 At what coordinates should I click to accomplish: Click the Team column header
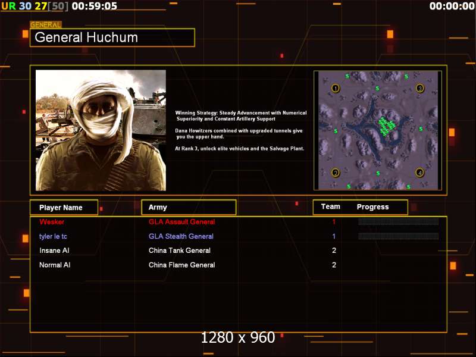click(x=331, y=206)
